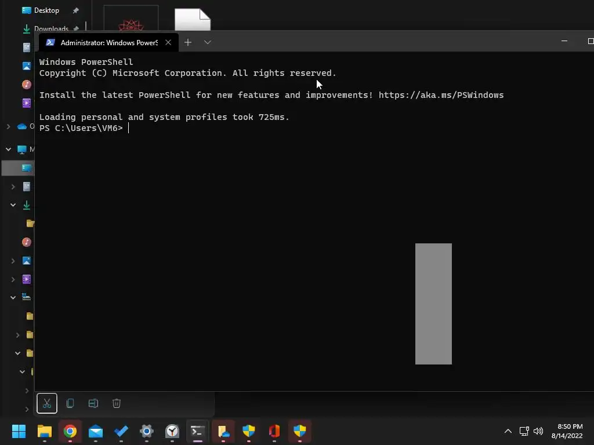Select the blank white file icon in Explorer
Image resolution: width=594 pixels, height=445 pixels.
[x=193, y=20]
